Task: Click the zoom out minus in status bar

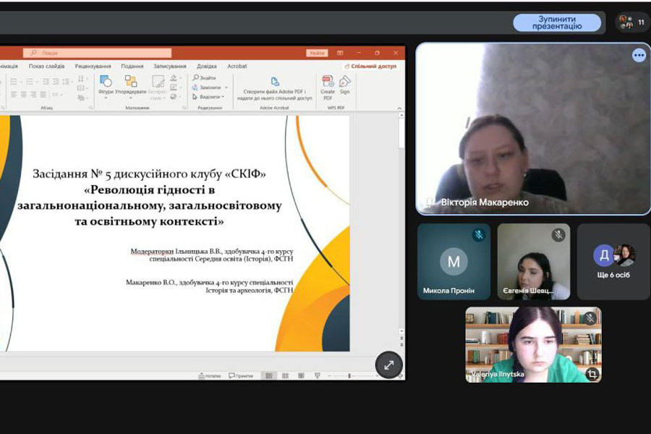Action: (330, 375)
